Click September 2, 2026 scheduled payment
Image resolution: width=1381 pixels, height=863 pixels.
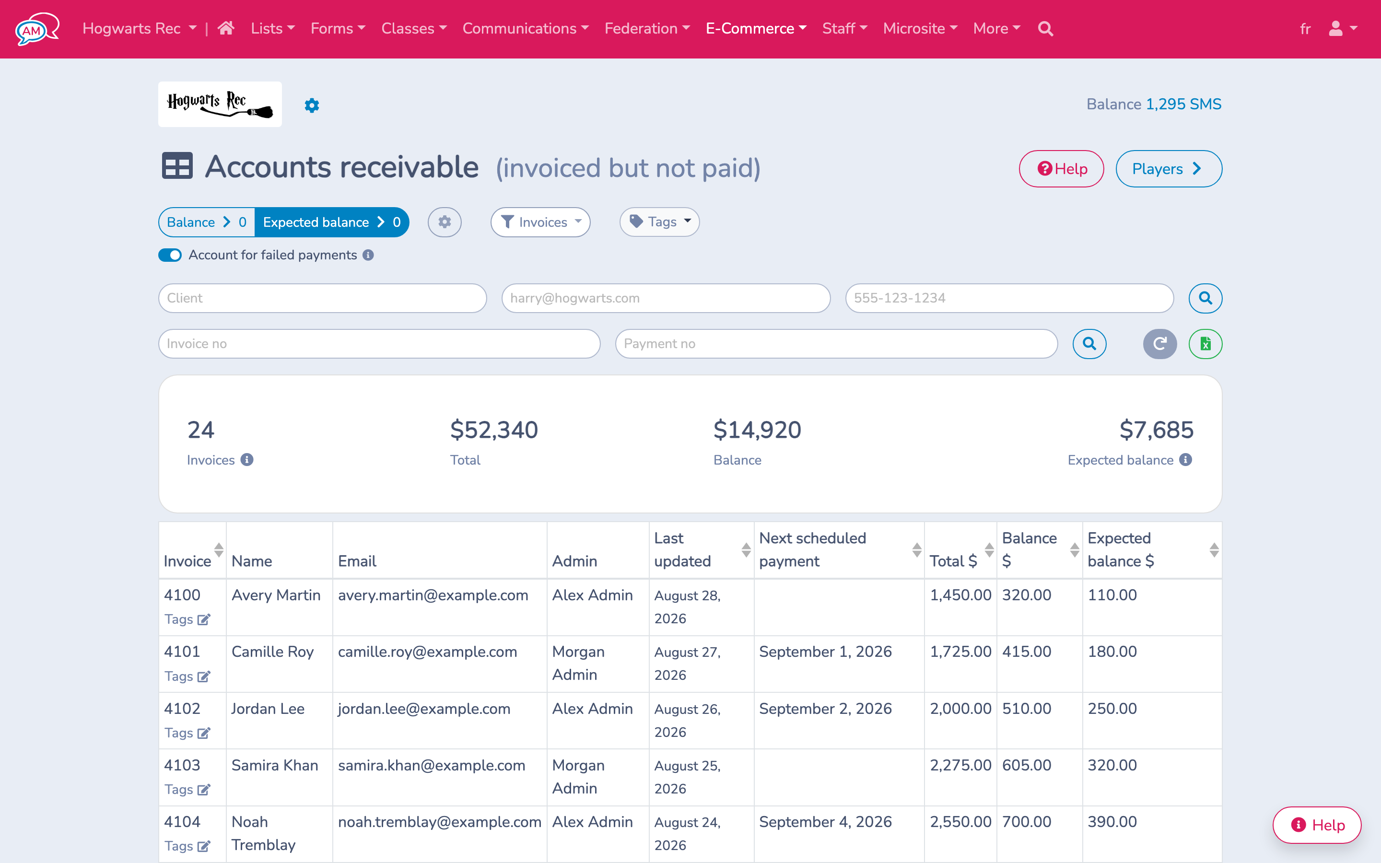825,708
